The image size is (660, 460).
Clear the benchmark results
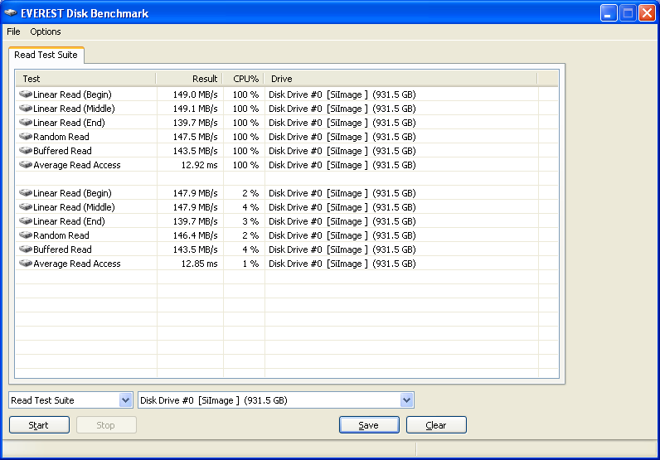(x=436, y=425)
